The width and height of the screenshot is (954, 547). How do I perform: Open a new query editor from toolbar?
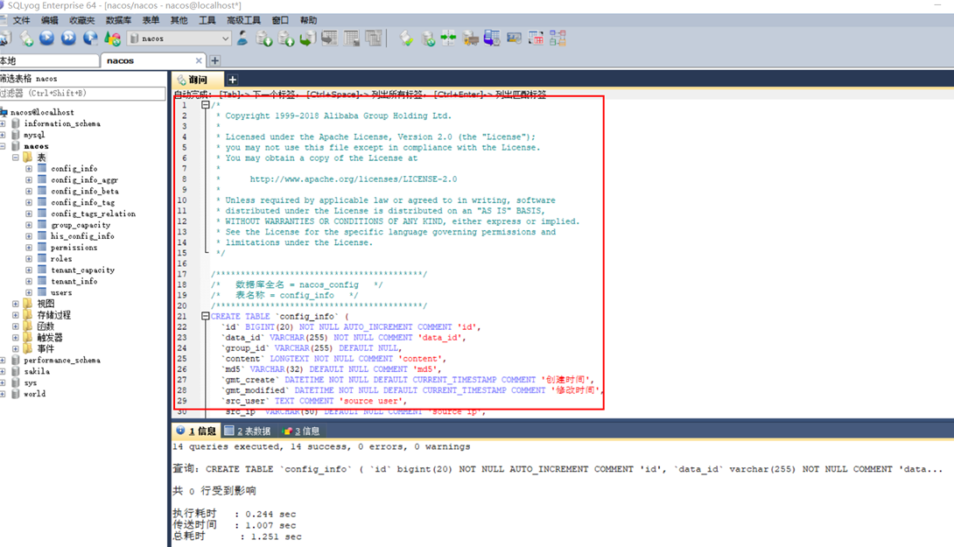point(26,39)
